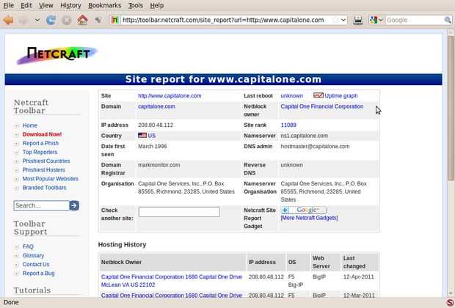Click the Uptime graph chart icon

[318, 95]
